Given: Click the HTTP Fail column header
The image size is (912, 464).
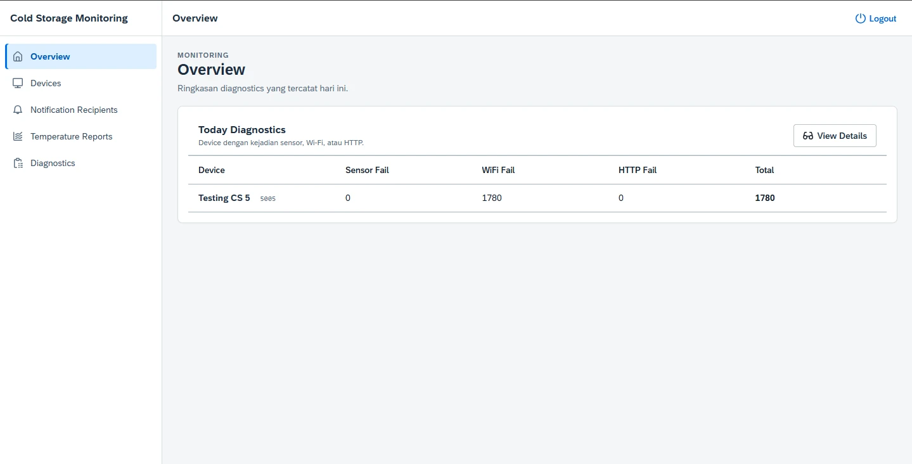Looking at the screenshot, I should 638,170.
